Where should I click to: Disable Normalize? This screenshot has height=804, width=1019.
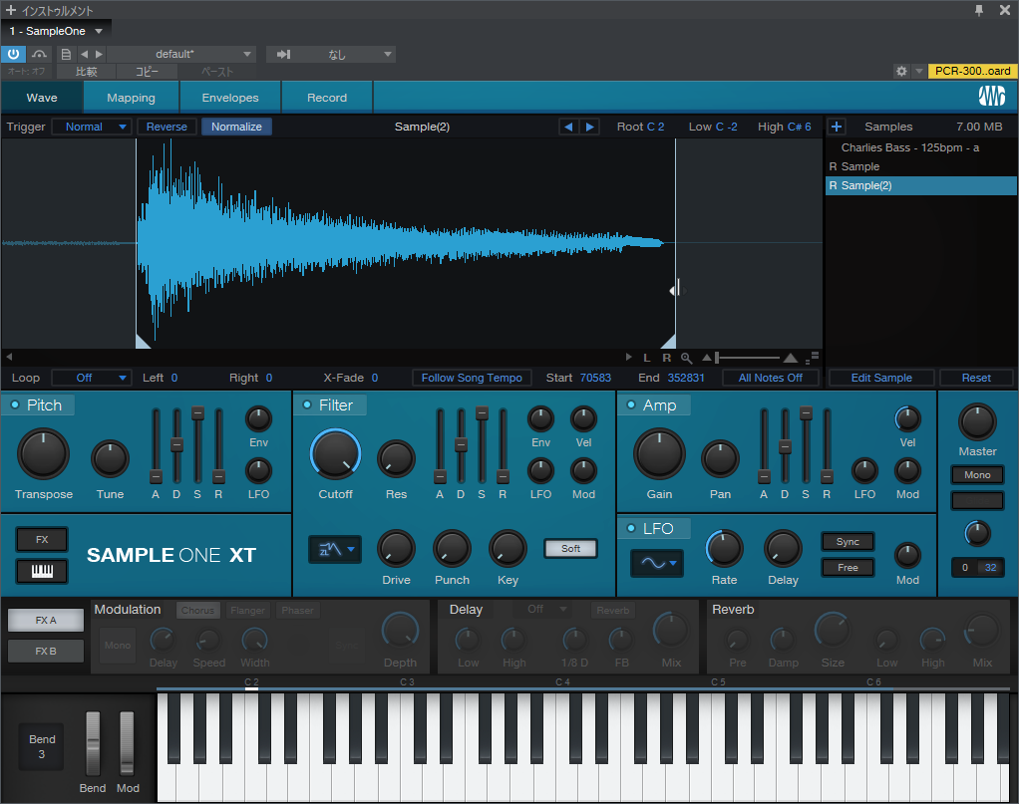236,127
